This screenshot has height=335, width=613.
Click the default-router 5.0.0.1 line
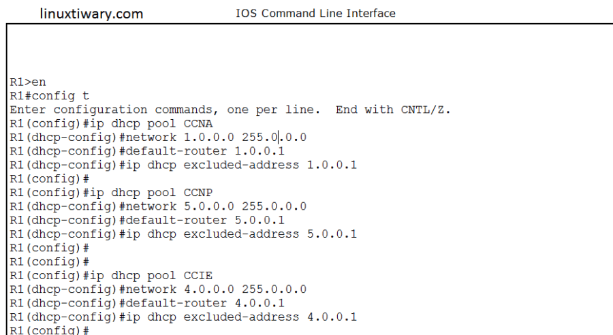147,220
